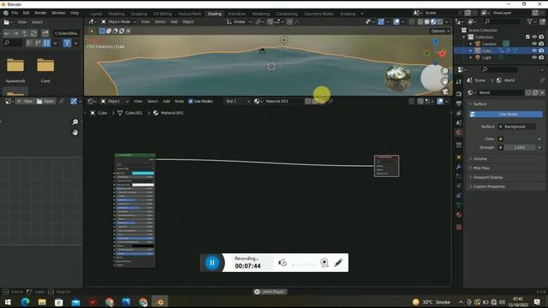Open the Surface Background shader dropdown

(517, 127)
